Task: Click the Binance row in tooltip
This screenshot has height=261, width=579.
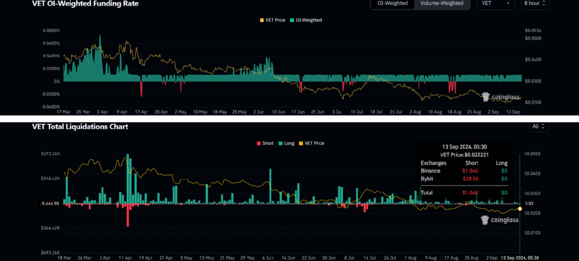Action: point(464,171)
